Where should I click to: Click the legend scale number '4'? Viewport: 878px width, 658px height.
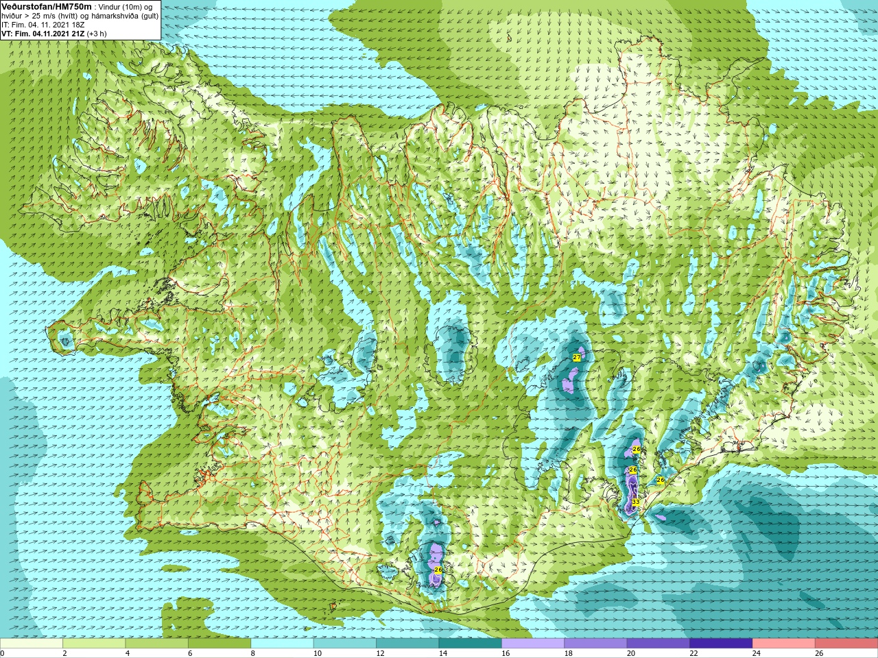[x=128, y=654]
